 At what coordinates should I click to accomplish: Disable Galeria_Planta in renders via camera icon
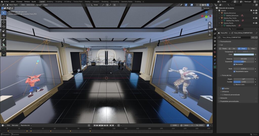pos(256,23)
